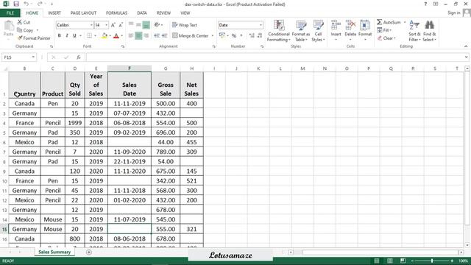The image size is (471, 265).
Task: Toggle align left
Action: (x=131, y=36)
